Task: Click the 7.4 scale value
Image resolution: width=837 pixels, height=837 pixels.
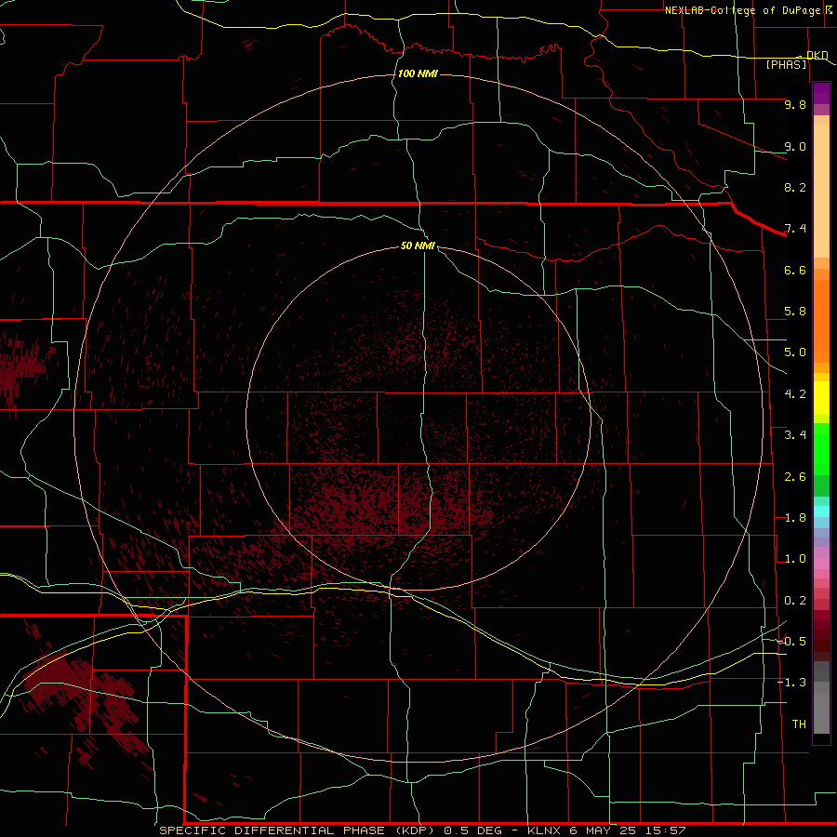Action: [795, 229]
